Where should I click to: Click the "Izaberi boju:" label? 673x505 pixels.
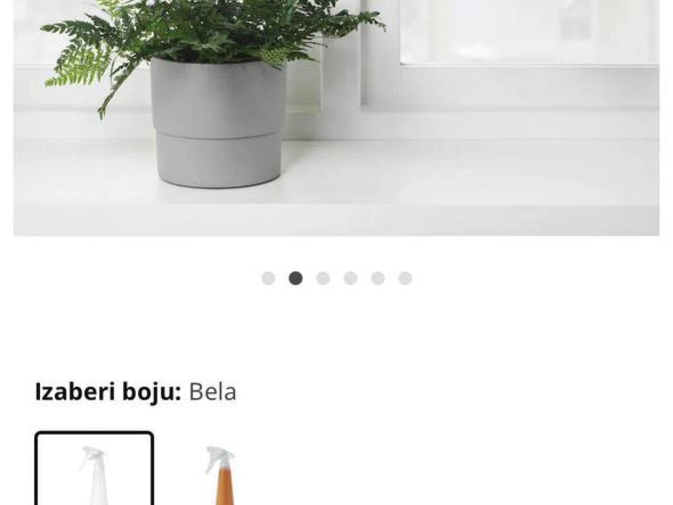108,392
